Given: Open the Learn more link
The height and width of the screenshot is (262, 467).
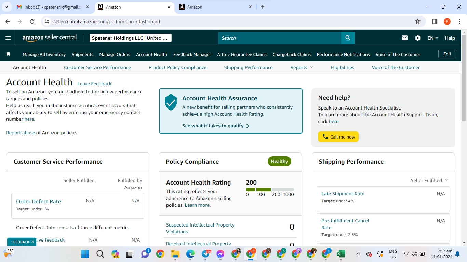Looking at the screenshot, I should 197,205.
